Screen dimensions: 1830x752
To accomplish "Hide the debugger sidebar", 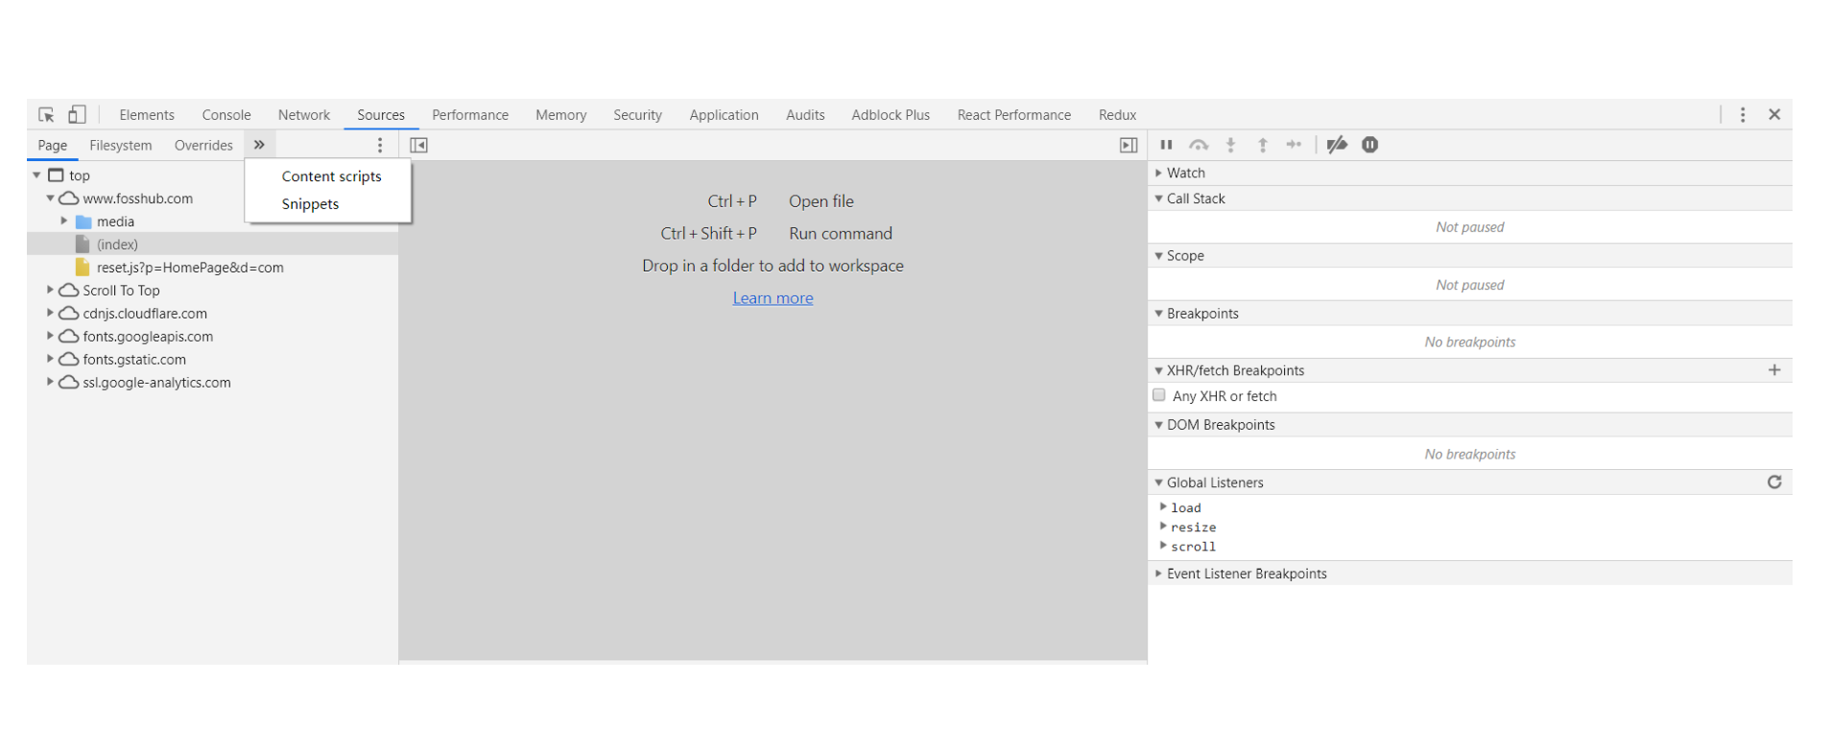I will (1129, 146).
